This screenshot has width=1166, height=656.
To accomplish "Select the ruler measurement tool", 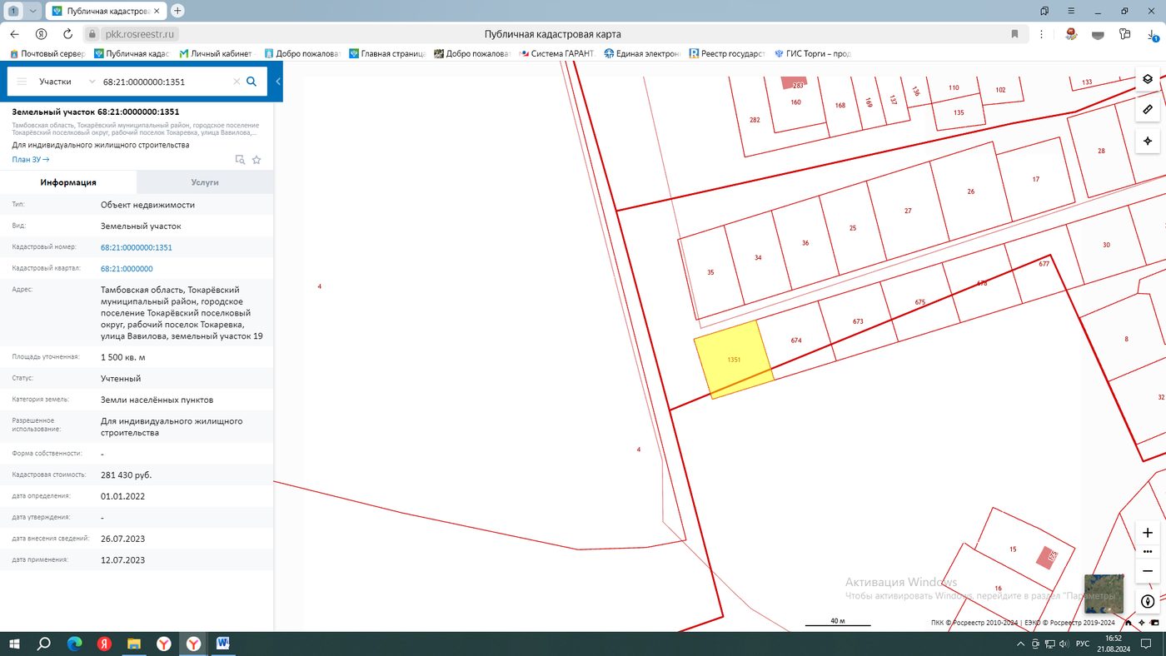I will (x=1147, y=109).
